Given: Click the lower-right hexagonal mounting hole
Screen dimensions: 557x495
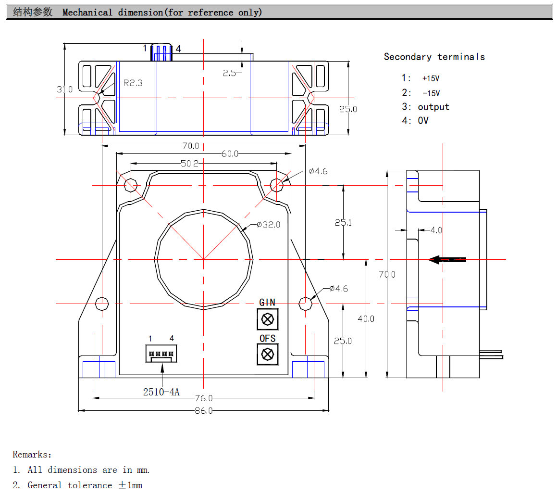Looking at the screenshot, I should (x=306, y=304).
